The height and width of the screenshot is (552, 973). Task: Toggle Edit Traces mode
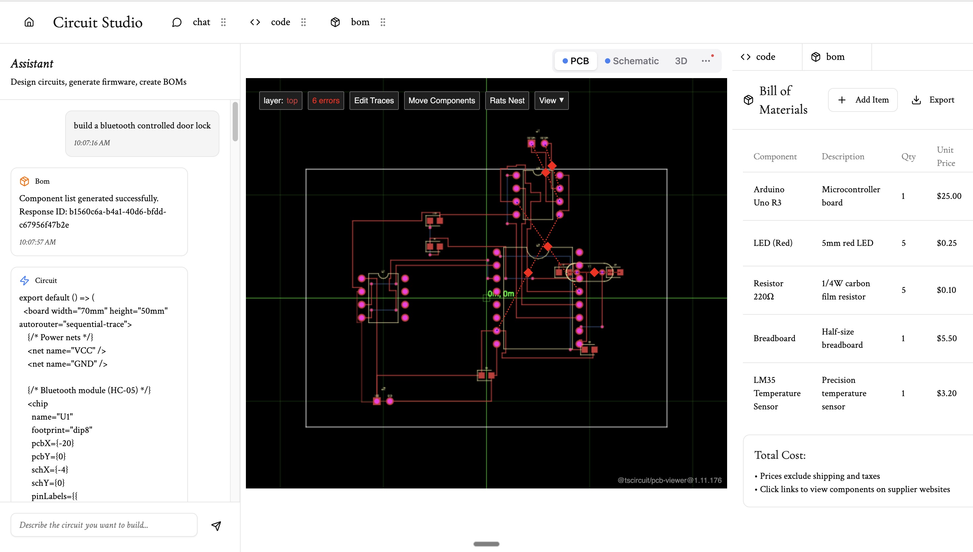coord(374,101)
